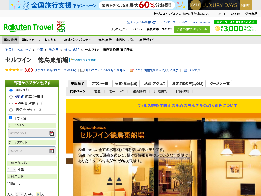Open the ヘルプ link
Viewport: 261px width, 196px height.
[x=184, y=22]
